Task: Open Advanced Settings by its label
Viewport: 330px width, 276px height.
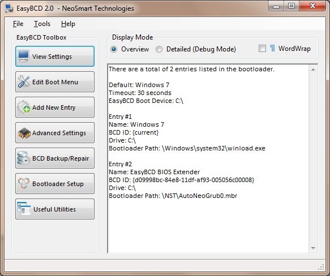Action: coord(59,133)
